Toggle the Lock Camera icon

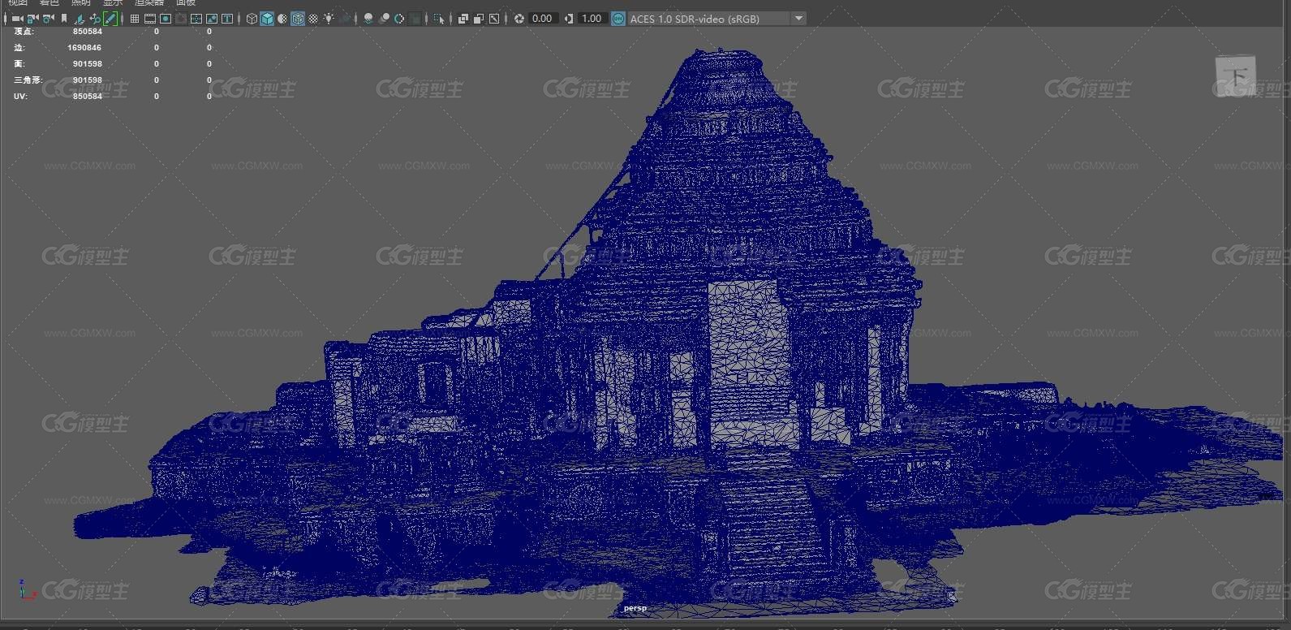[x=32, y=19]
